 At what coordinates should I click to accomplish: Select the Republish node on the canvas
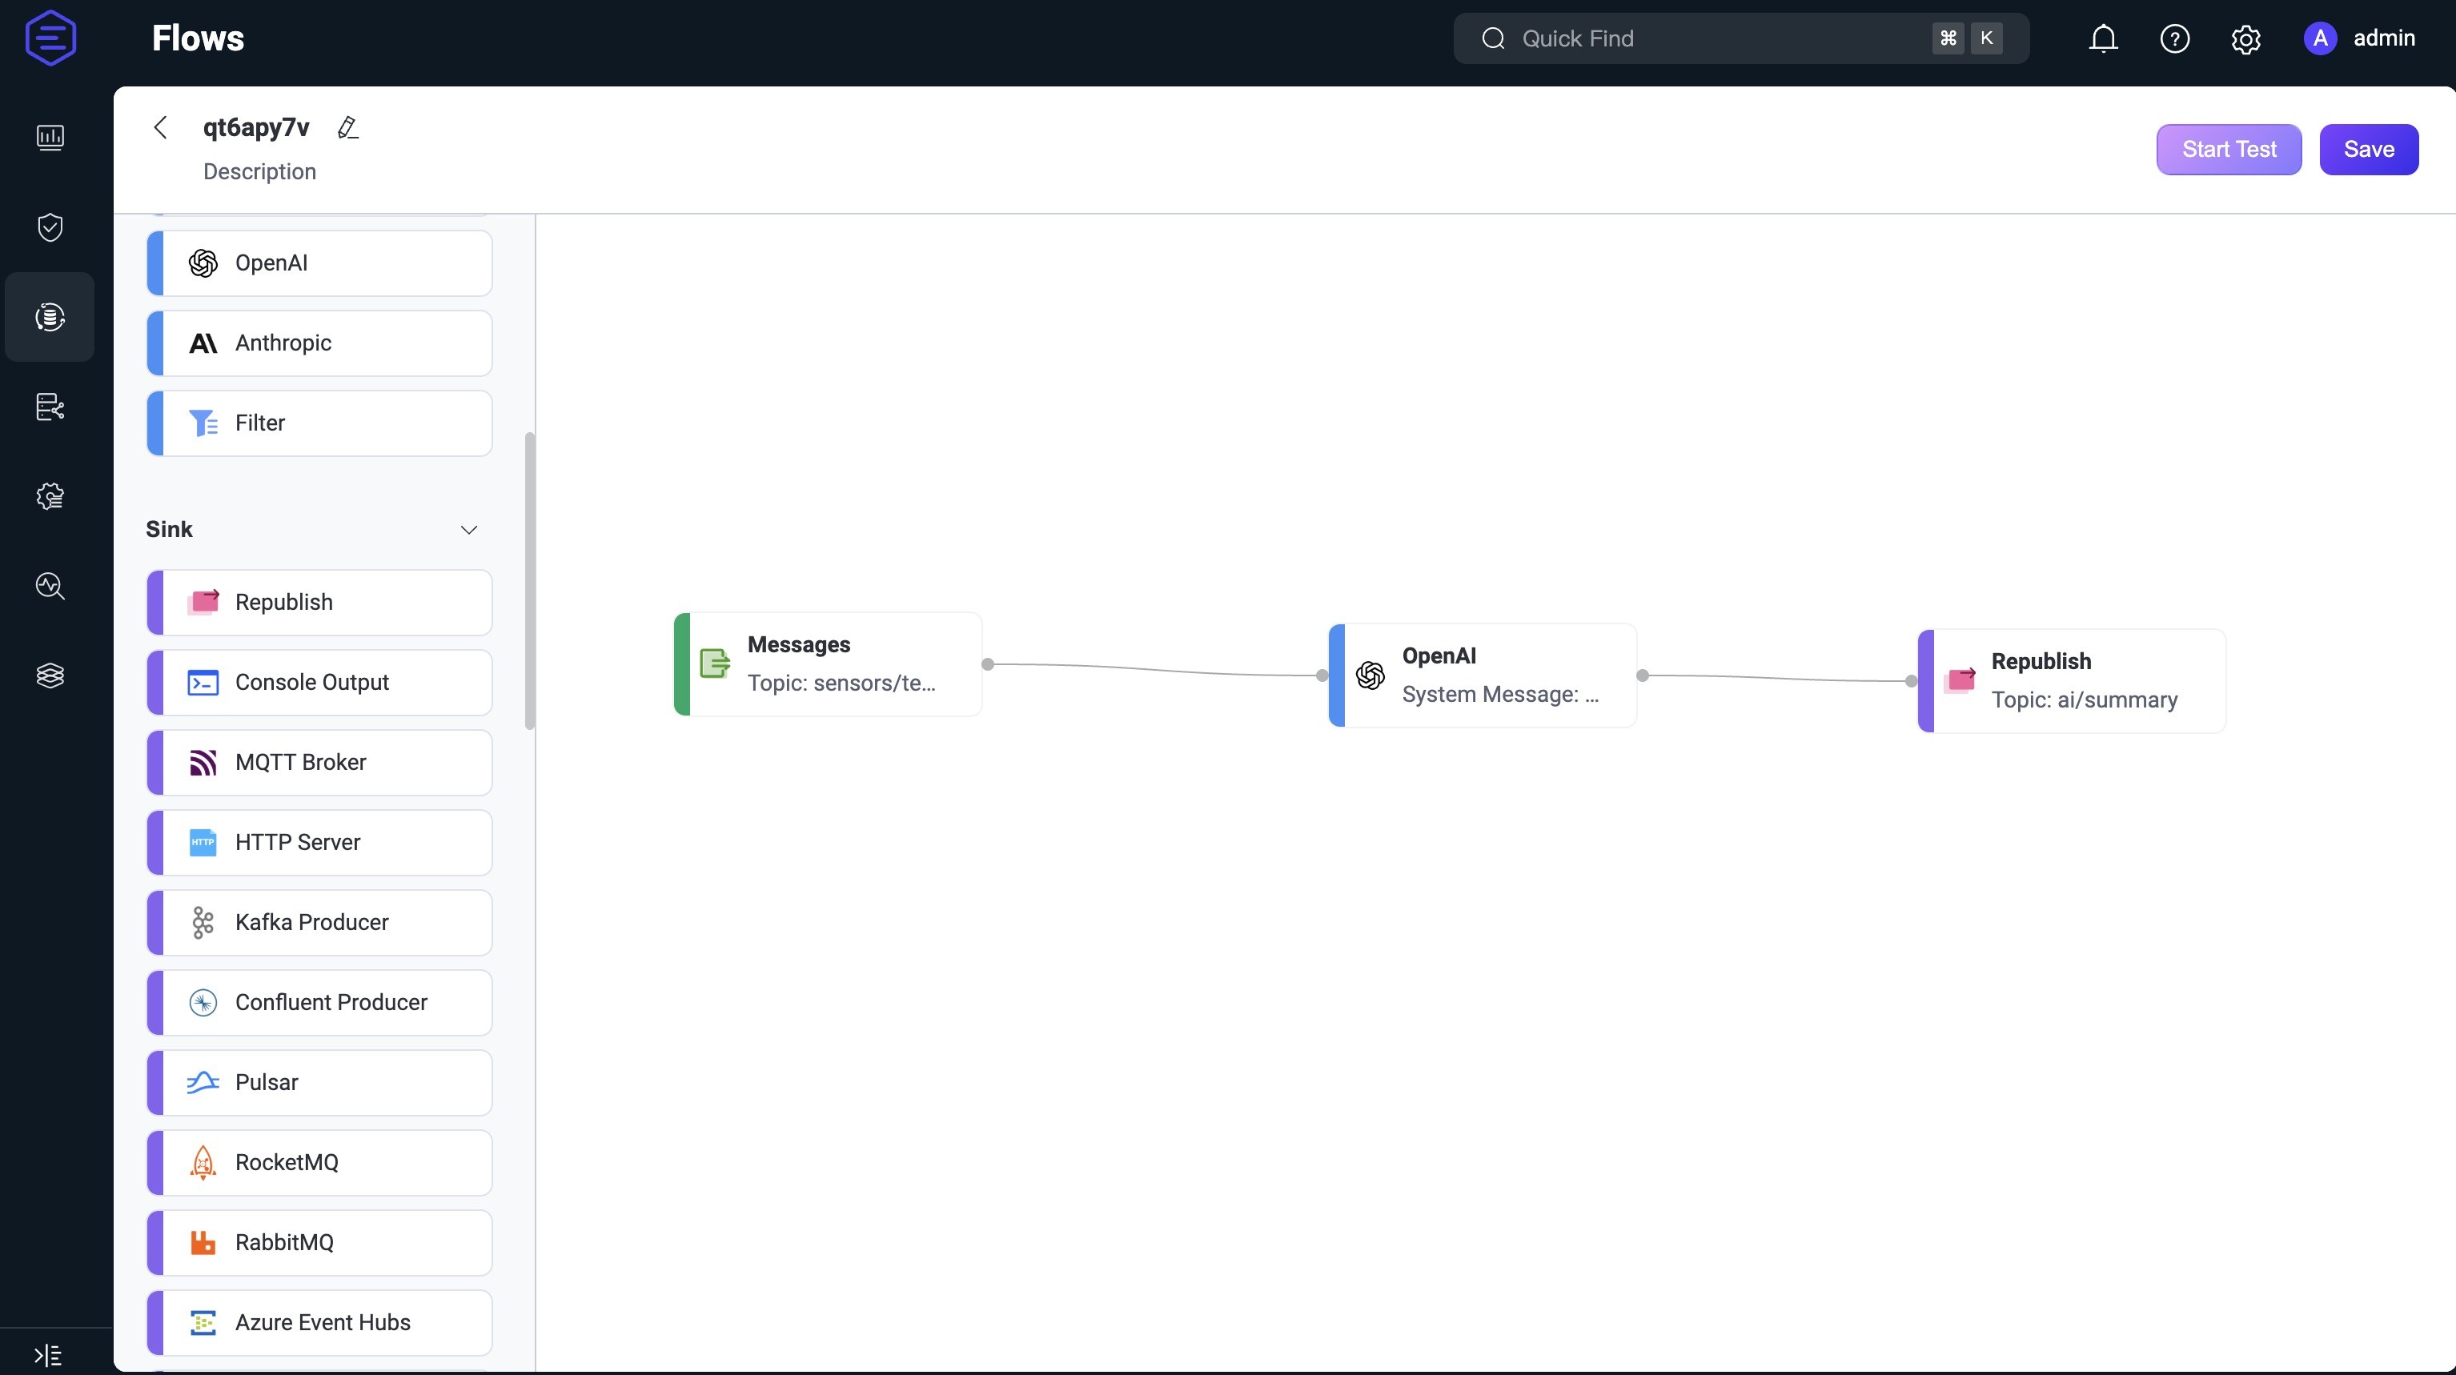pyautogui.click(x=2072, y=681)
